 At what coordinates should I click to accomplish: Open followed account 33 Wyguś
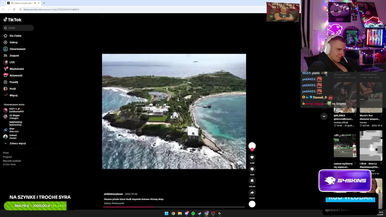coord(11,117)
